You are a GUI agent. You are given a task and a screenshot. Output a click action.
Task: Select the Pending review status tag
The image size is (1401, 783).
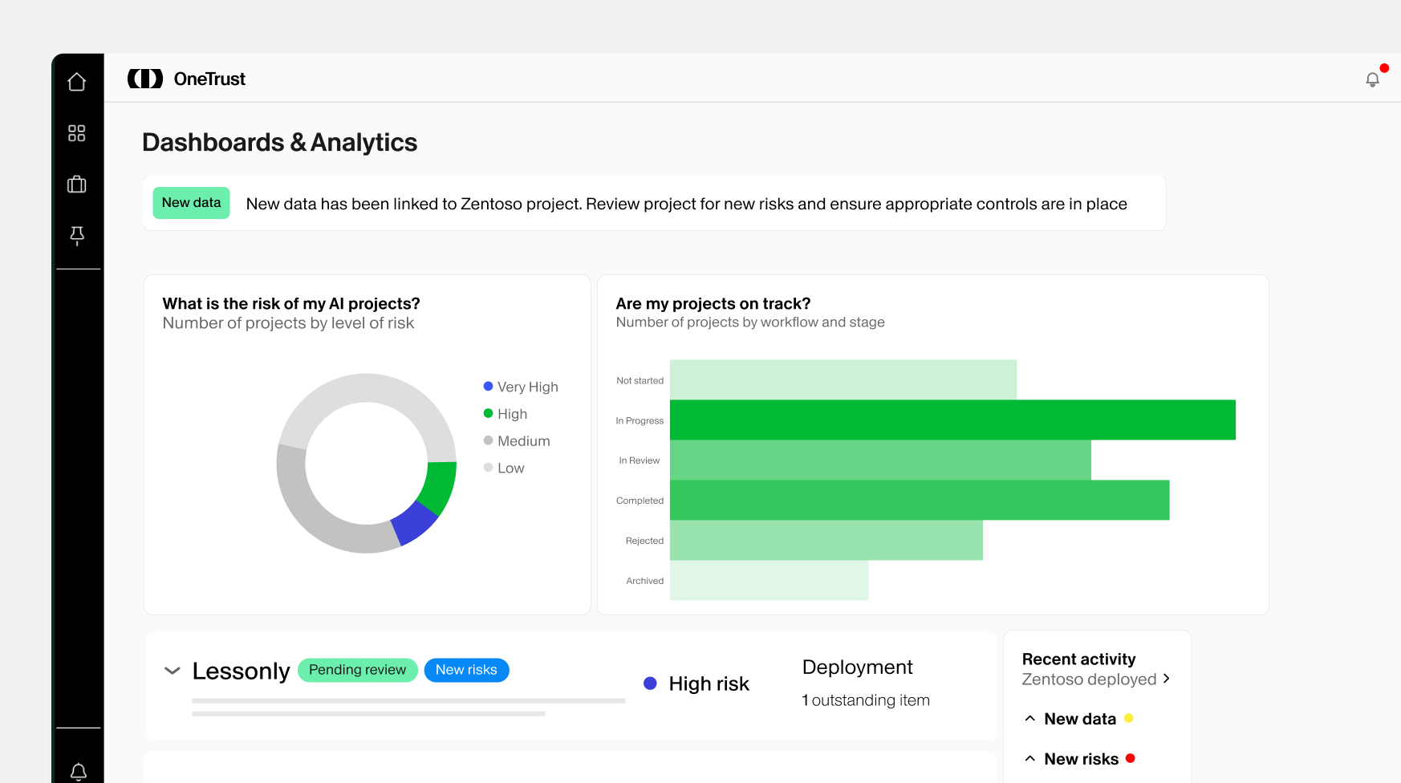[357, 670]
